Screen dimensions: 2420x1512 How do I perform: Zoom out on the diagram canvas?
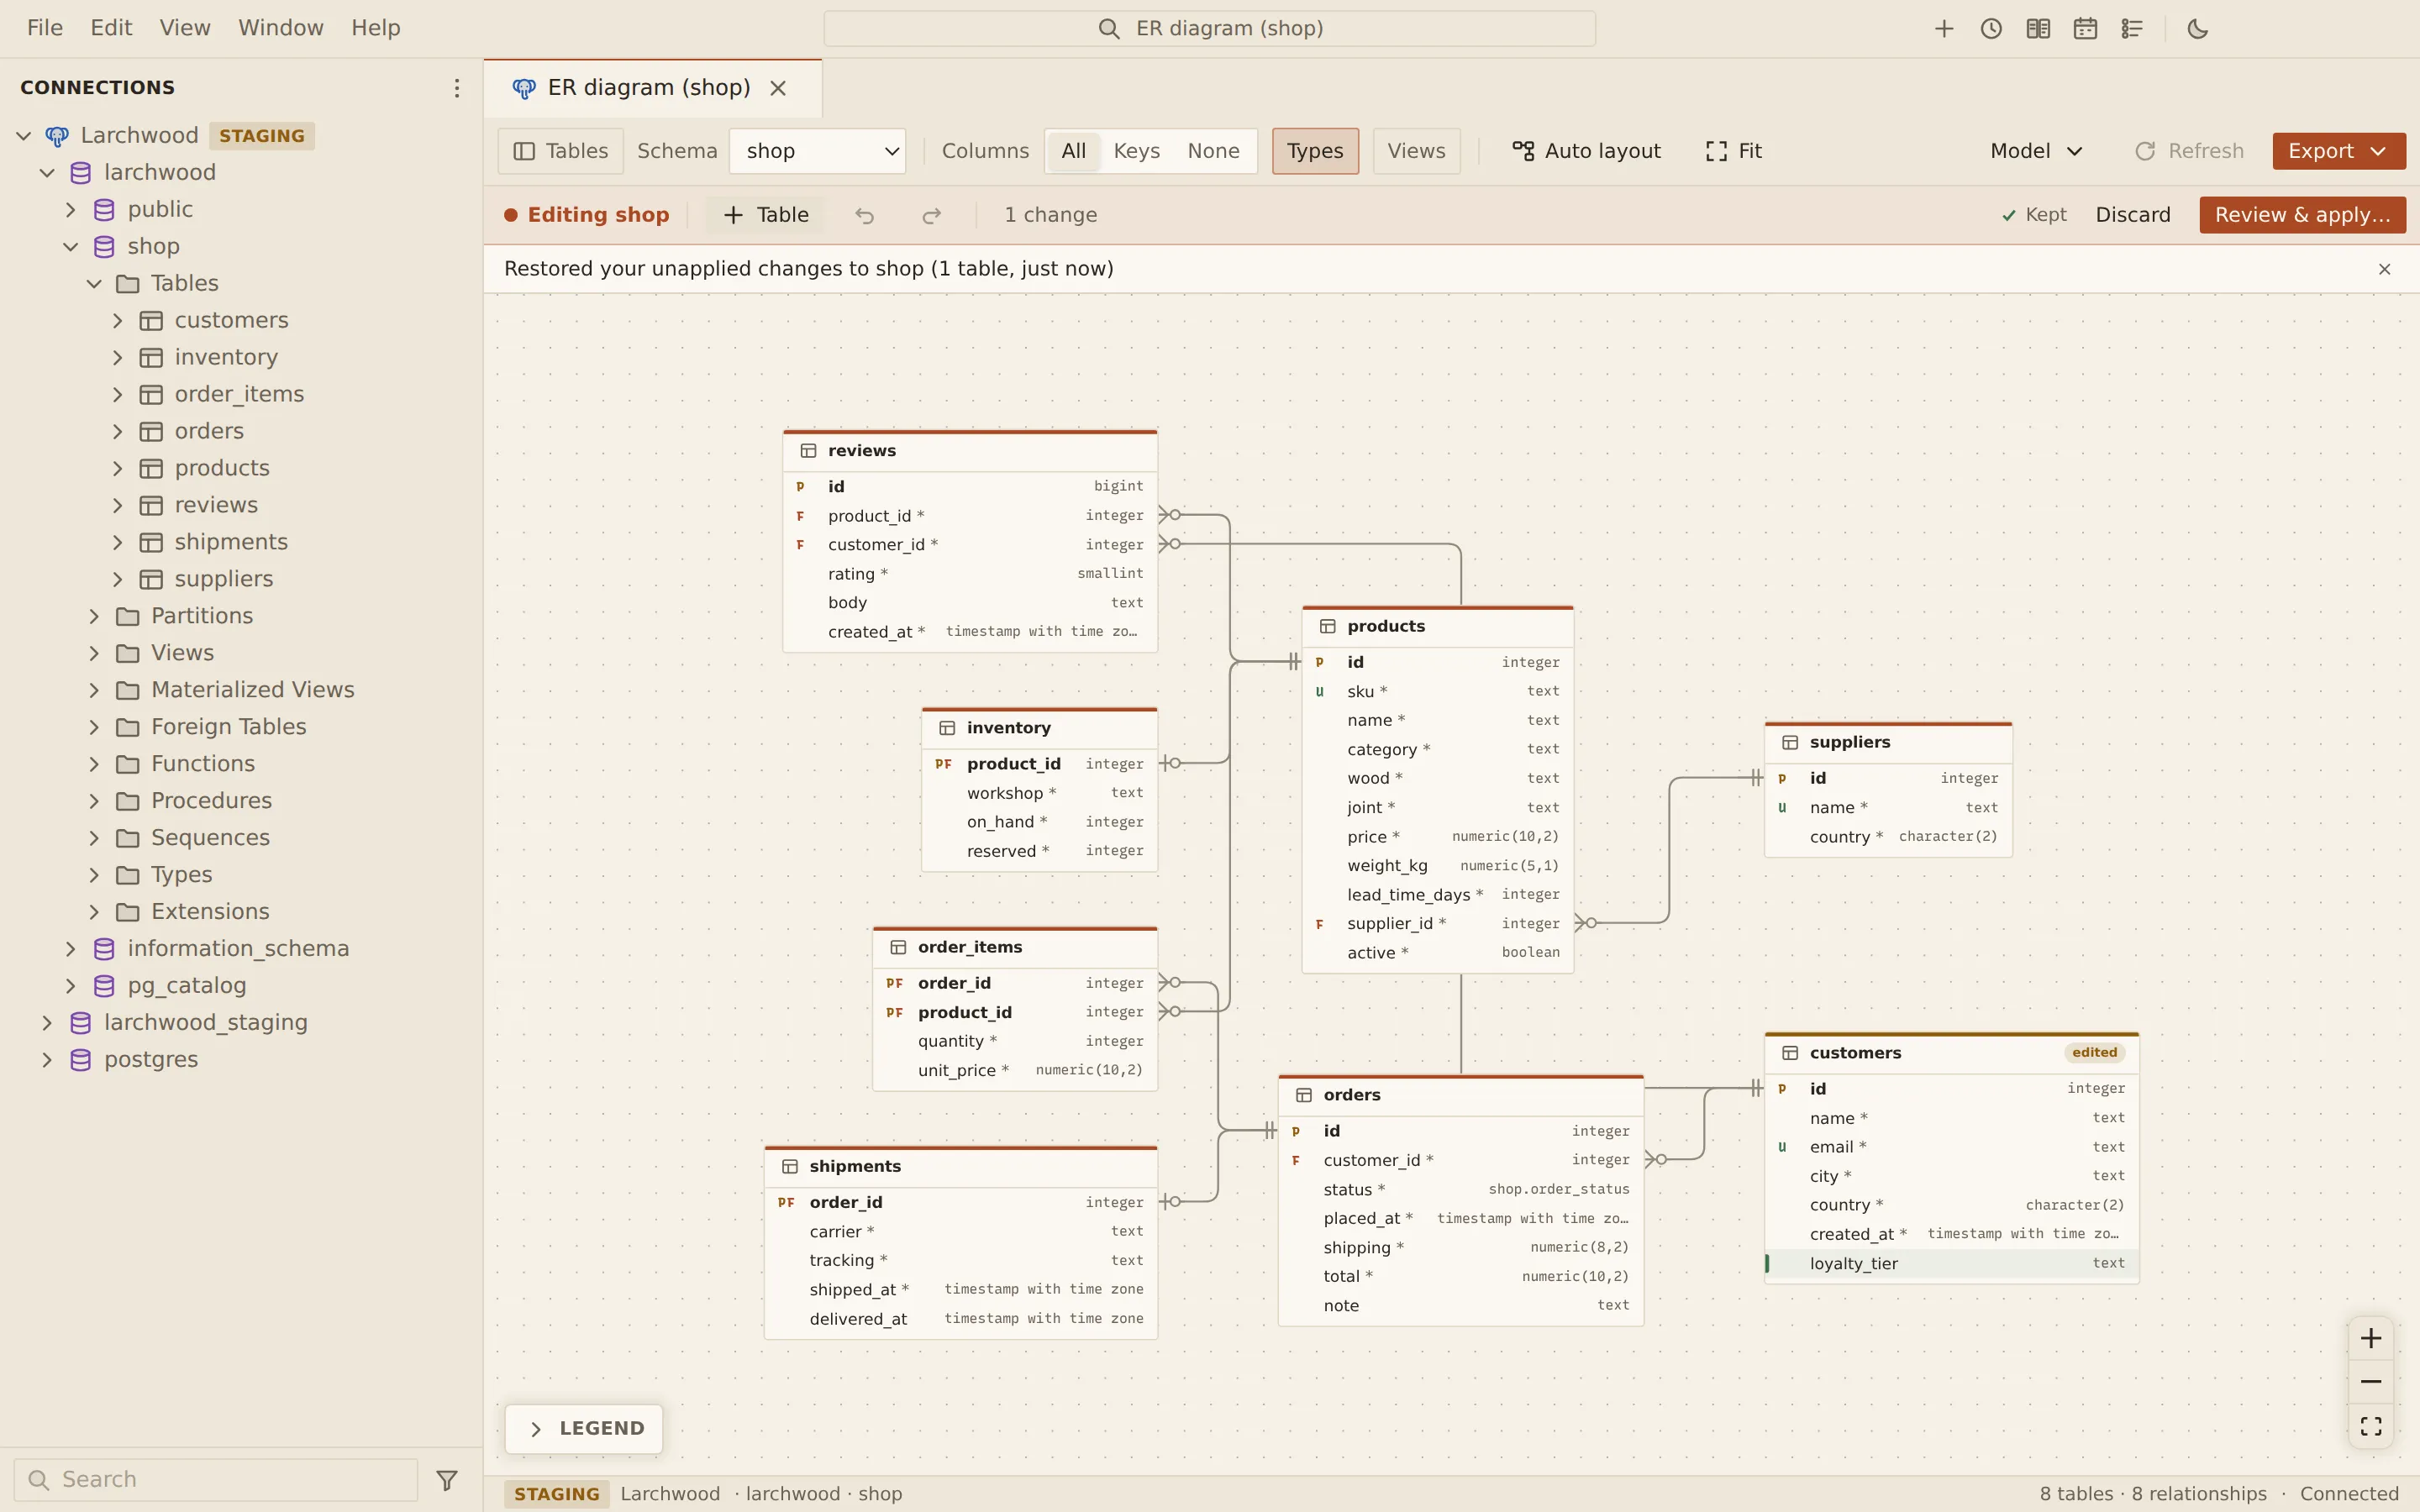[2371, 1382]
